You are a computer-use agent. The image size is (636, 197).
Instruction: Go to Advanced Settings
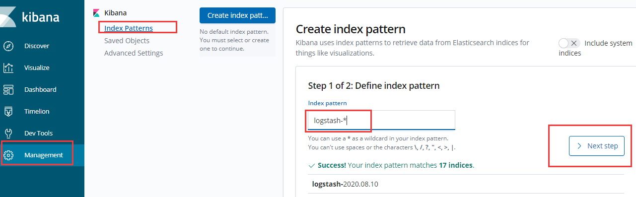click(x=134, y=53)
